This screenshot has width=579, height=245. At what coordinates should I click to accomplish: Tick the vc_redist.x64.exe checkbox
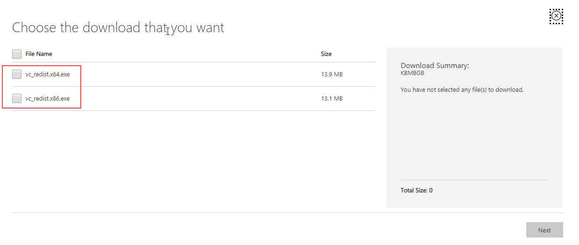coord(17,74)
